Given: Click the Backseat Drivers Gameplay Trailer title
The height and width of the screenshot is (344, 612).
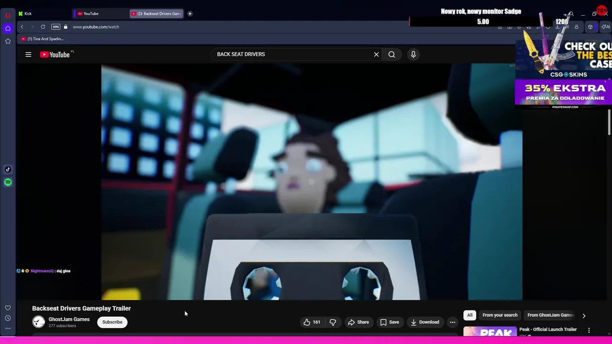Looking at the screenshot, I should [81, 309].
